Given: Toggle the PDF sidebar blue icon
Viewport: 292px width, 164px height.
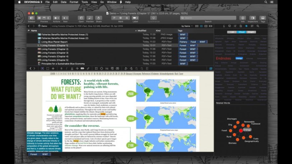Looking at the screenshot, I should 211,69.
